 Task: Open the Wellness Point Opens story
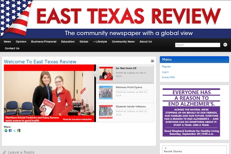tap(129, 87)
